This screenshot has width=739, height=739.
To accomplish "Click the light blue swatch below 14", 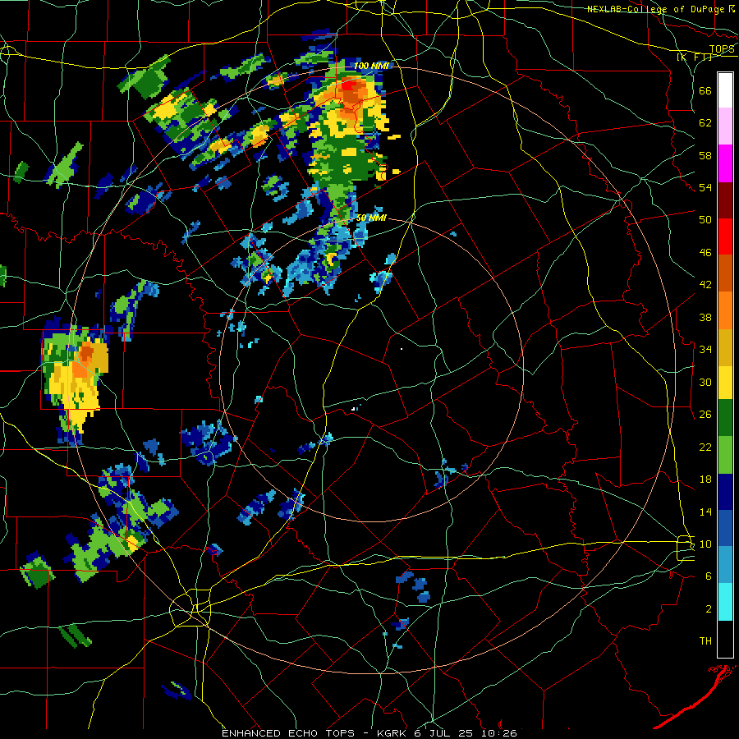I will coord(725,565).
